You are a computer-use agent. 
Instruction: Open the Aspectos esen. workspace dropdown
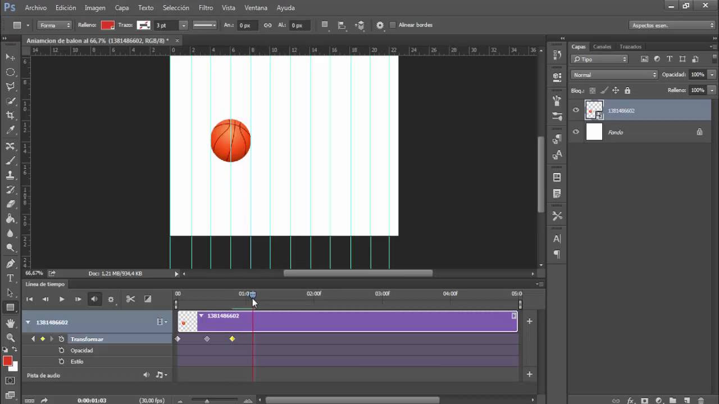click(672, 25)
